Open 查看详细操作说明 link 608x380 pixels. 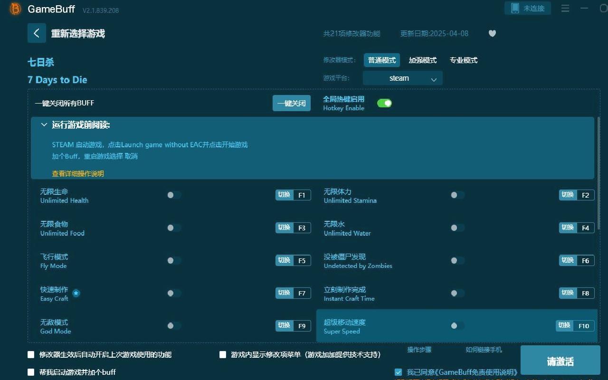click(78, 173)
